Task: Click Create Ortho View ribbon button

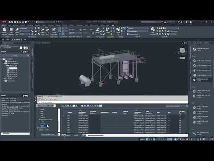Action: [54, 31]
